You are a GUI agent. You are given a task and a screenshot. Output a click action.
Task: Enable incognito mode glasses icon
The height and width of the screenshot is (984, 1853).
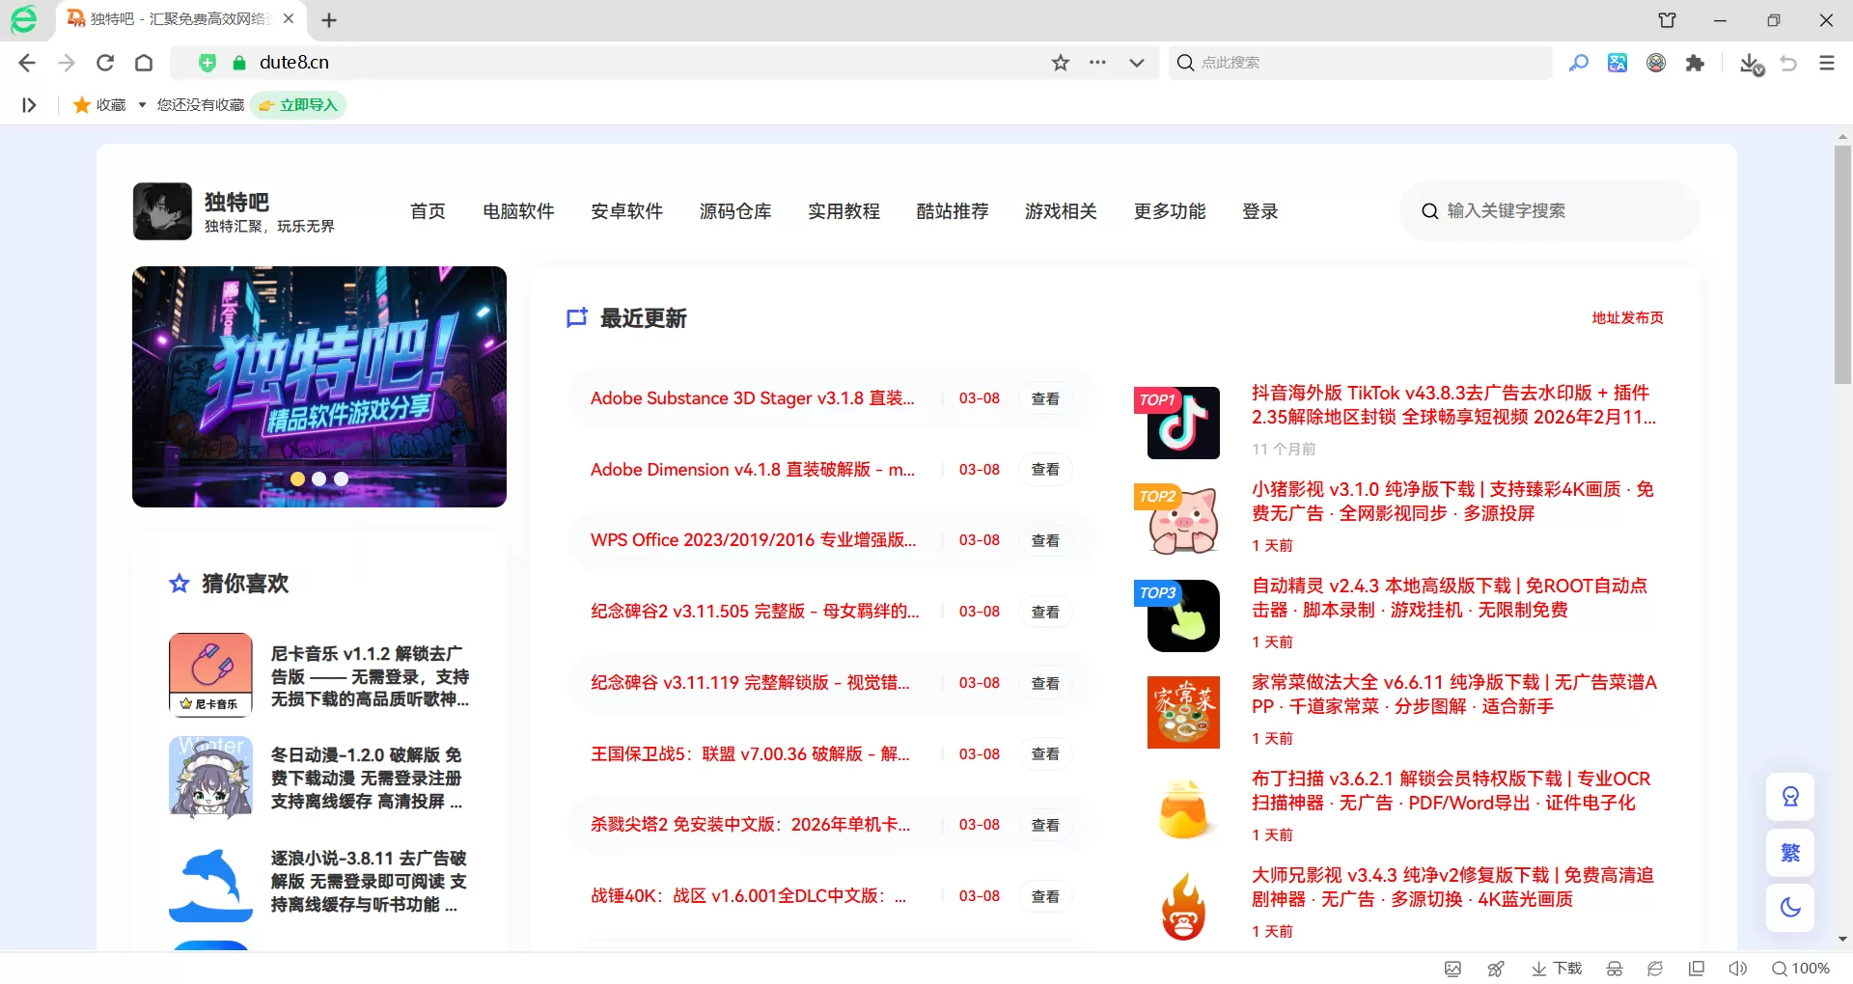[1613, 969]
